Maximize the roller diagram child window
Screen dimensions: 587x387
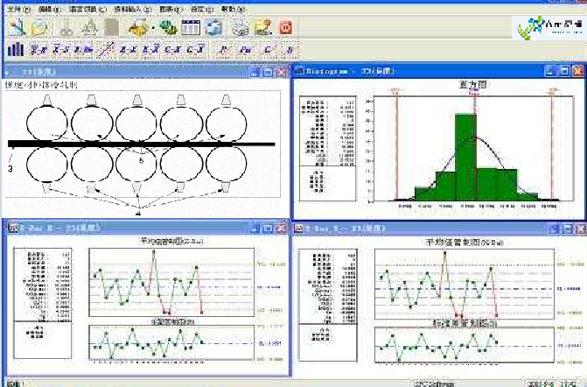(x=268, y=72)
